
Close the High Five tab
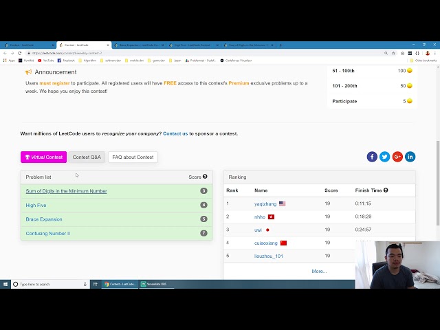217,45
